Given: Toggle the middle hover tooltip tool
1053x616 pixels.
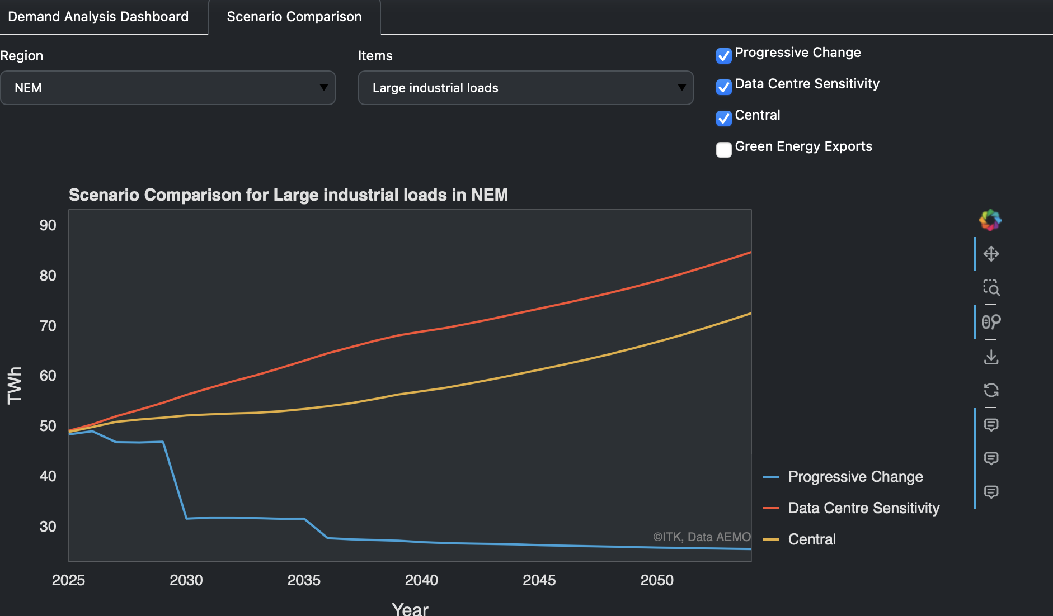Looking at the screenshot, I should tap(991, 458).
